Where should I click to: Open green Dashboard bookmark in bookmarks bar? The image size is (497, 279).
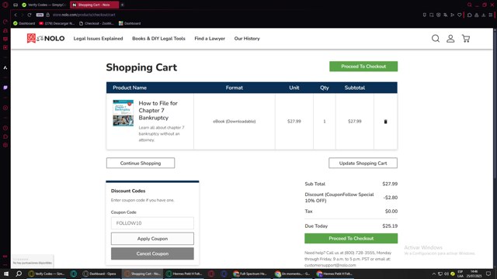[x=24, y=23]
